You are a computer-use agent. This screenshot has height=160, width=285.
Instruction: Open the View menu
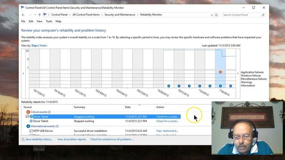pyautogui.click(x=40, y=21)
